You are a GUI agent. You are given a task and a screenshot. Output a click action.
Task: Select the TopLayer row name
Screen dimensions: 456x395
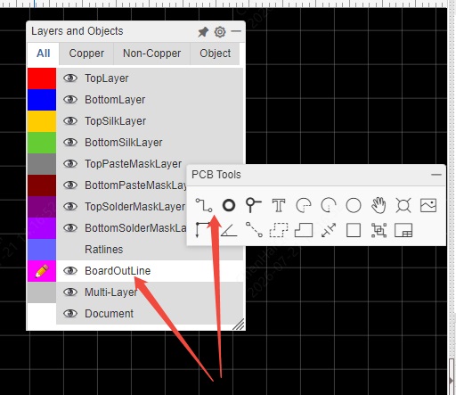pos(107,78)
